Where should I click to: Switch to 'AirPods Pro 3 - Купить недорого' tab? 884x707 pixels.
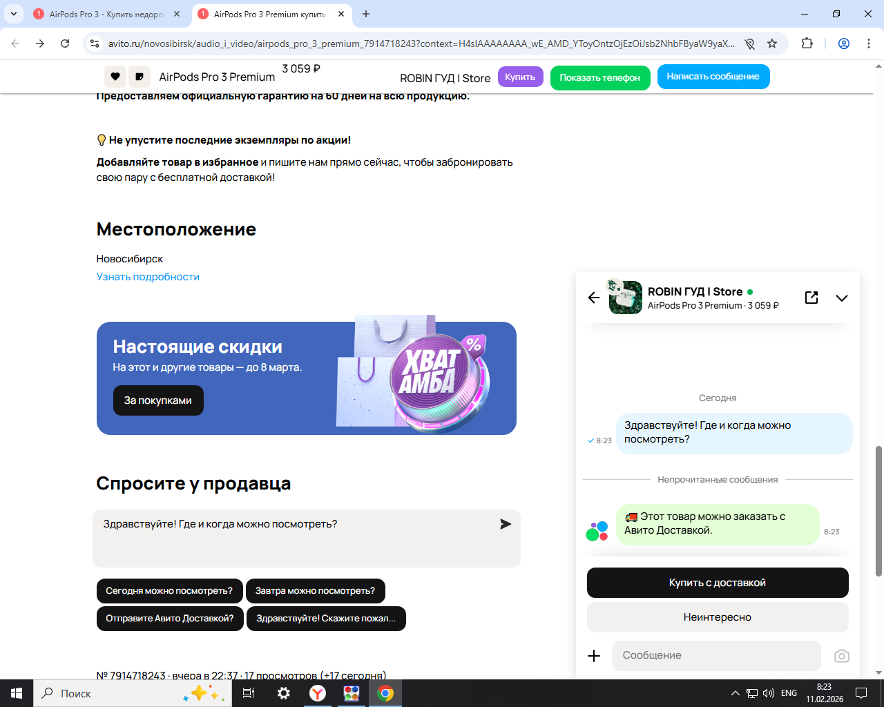(108, 14)
